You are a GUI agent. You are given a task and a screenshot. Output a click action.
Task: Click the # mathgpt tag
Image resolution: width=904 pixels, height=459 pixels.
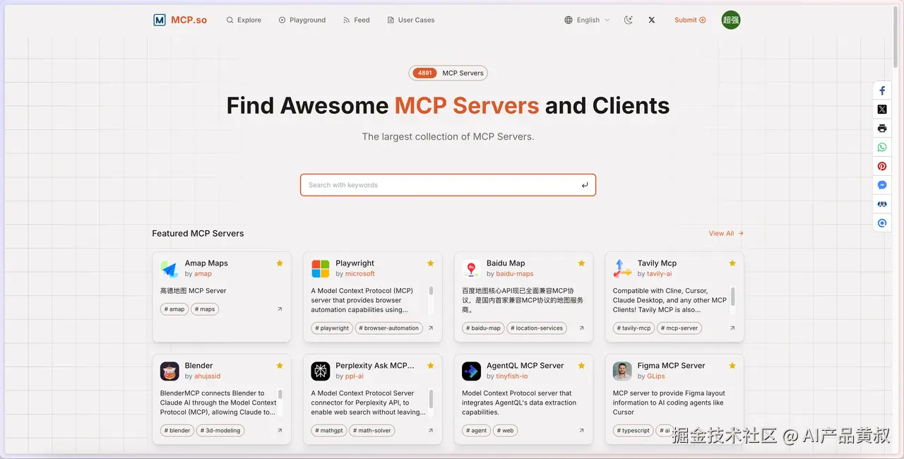click(328, 430)
